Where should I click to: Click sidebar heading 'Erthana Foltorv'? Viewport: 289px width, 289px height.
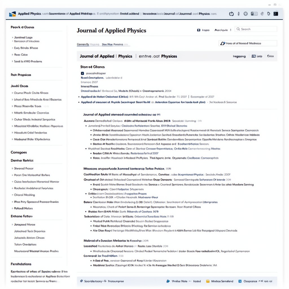click(x=21, y=216)
